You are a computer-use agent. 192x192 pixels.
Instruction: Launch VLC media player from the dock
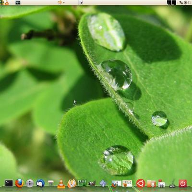tap(61, 184)
